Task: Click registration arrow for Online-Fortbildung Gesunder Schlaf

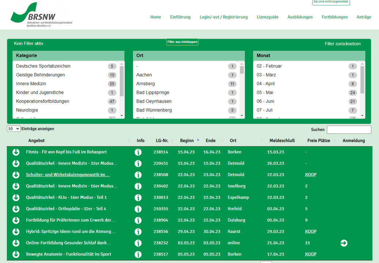Action: (x=344, y=243)
